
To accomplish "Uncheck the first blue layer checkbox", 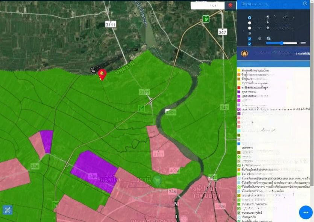I will (250, 39).
